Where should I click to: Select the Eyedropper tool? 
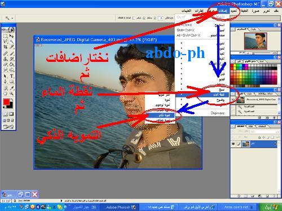tap(12, 88)
